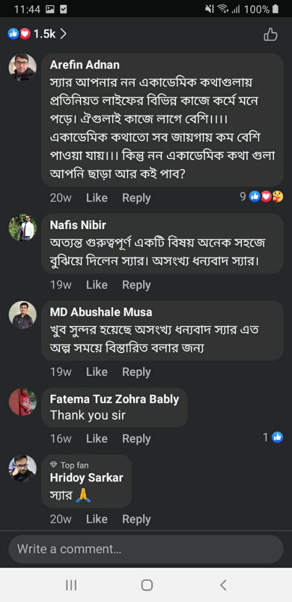Tap Hridoy Sarkar's profile avatar
The width and height of the screenshot is (292, 602).
pos(23,468)
